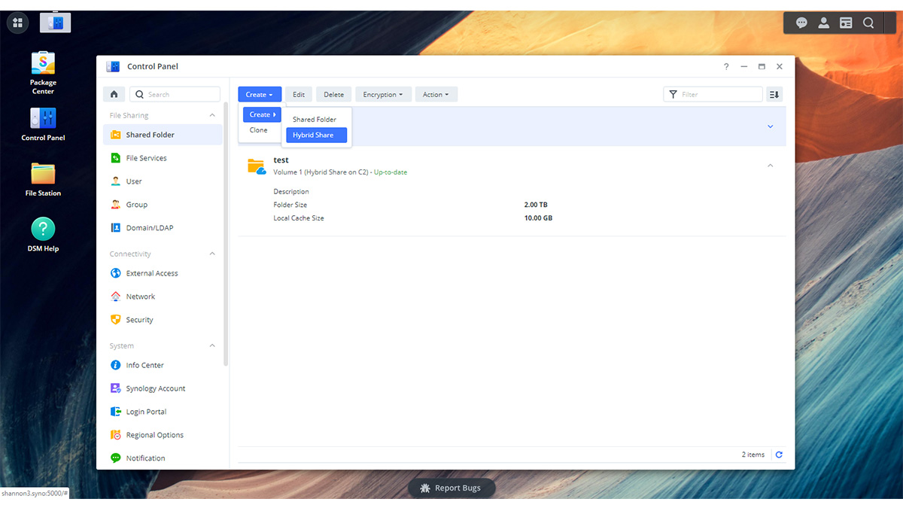
Task: Click the desktop search magnifier icon
Action: [x=868, y=23]
